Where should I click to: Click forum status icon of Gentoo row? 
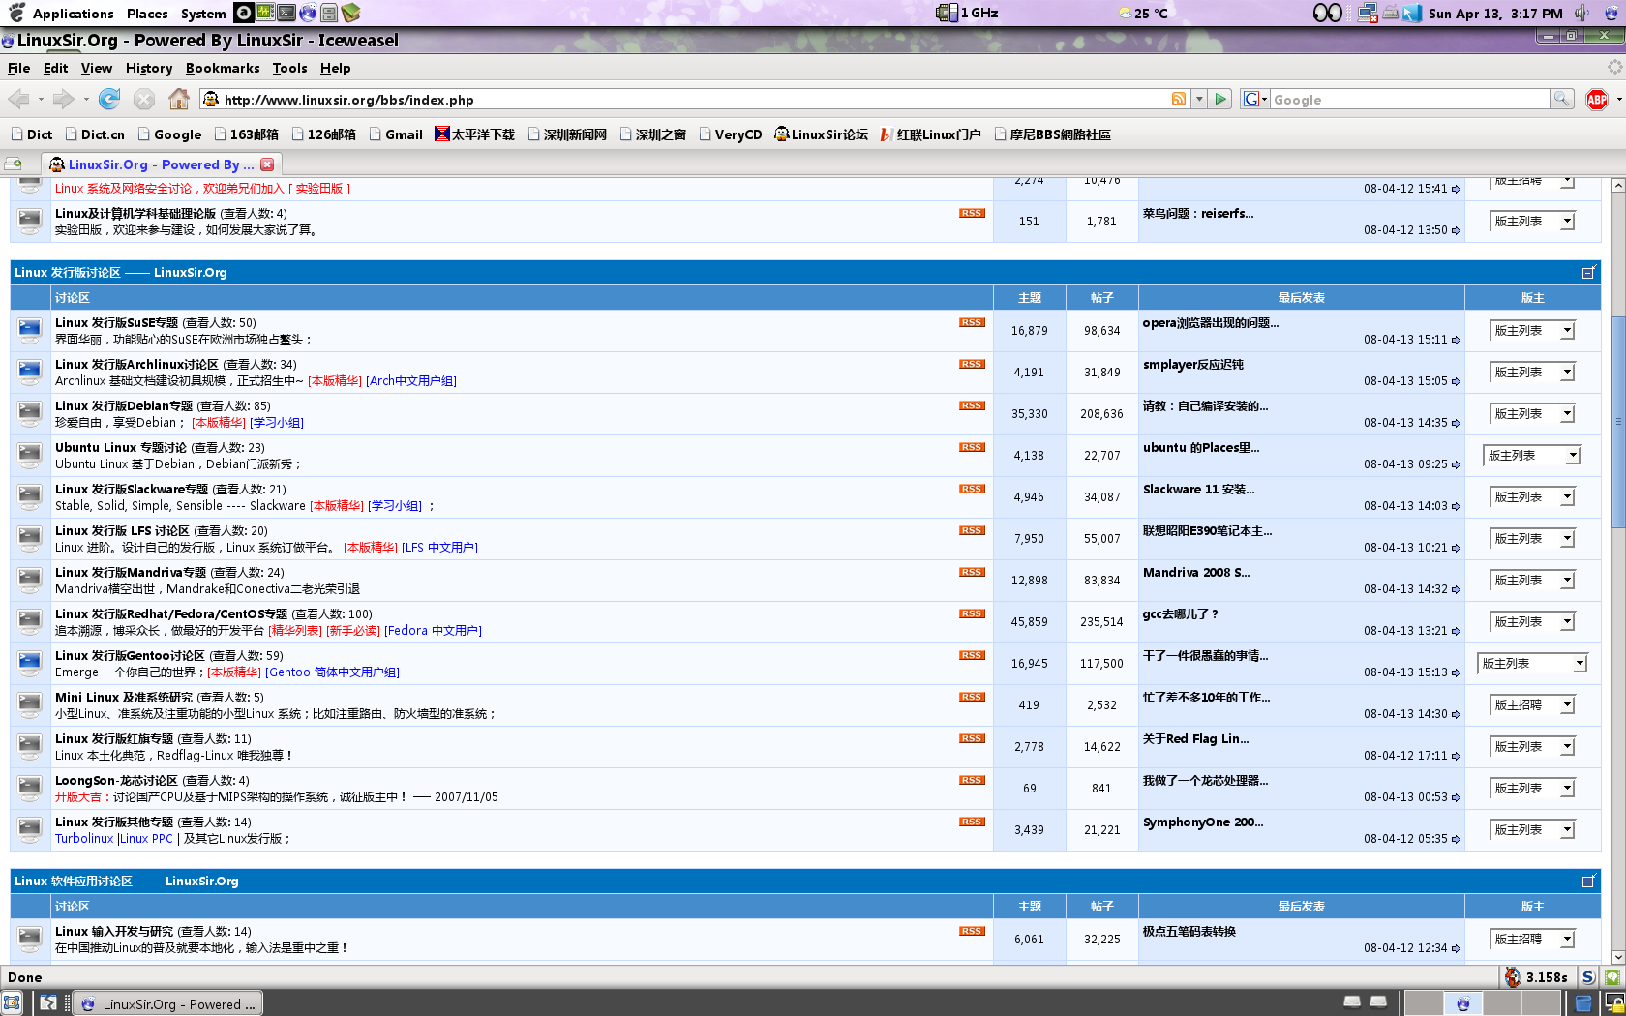[30, 663]
